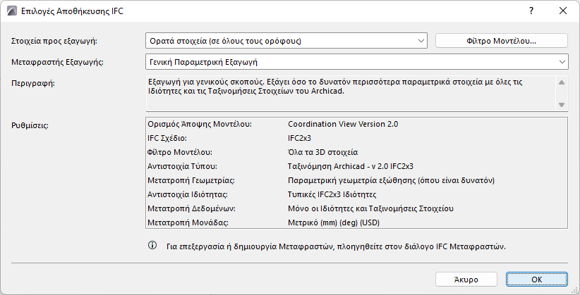This screenshot has height=295, width=580.
Task: Open the Στοιχεία προς εξαγωγή dropdown
Action: 287,41
